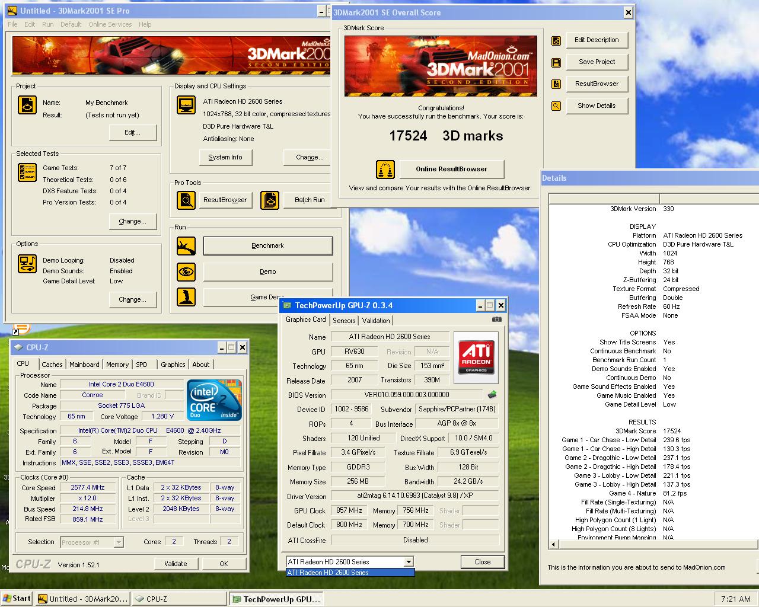
Task: Click the Untitled - 3DMark20... taskbar button
Action: click(x=82, y=599)
